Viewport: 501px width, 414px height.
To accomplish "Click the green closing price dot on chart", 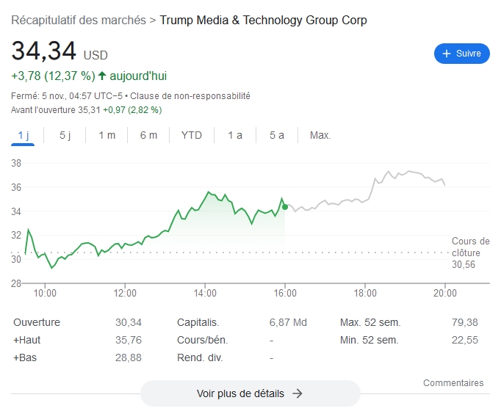I will 285,207.
